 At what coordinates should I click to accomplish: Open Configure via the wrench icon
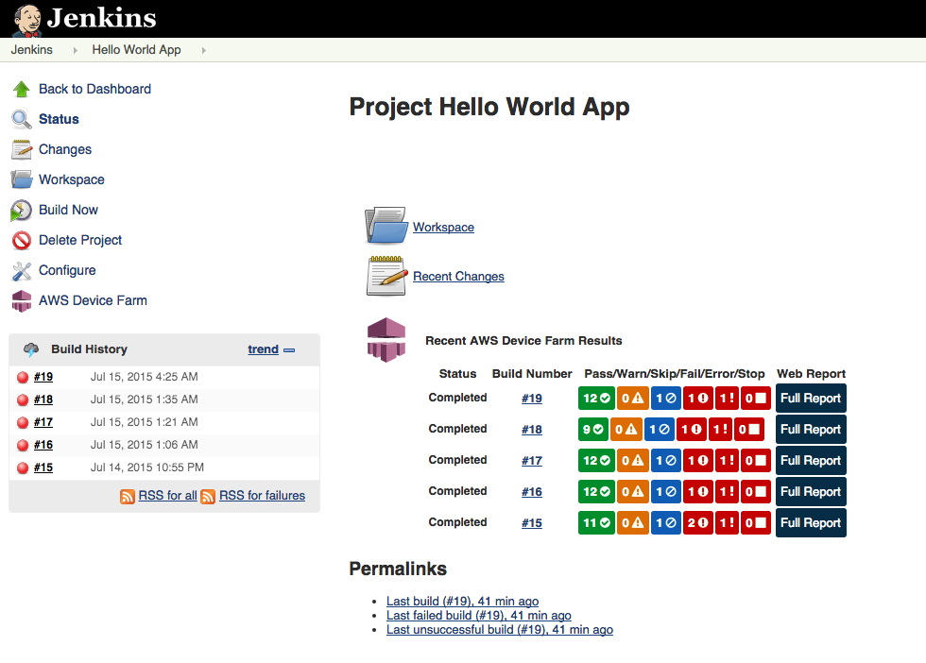click(x=22, y=270)
